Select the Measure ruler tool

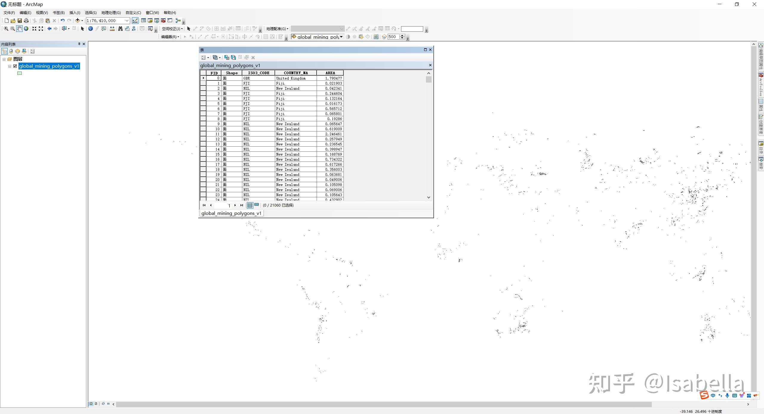[x=112, y=29]
